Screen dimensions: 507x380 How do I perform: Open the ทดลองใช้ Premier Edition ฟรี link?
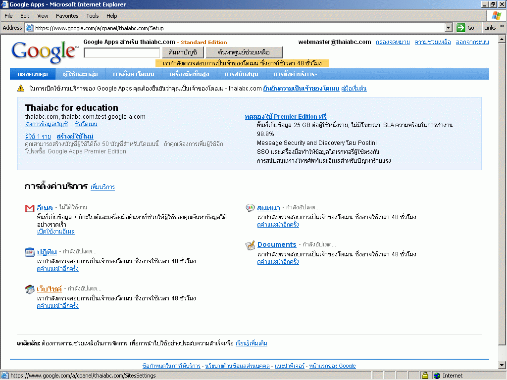(285, 116)
